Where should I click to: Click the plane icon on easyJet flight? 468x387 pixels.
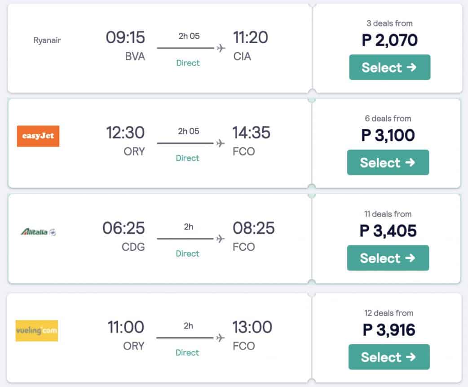click(x=220, y=143)
